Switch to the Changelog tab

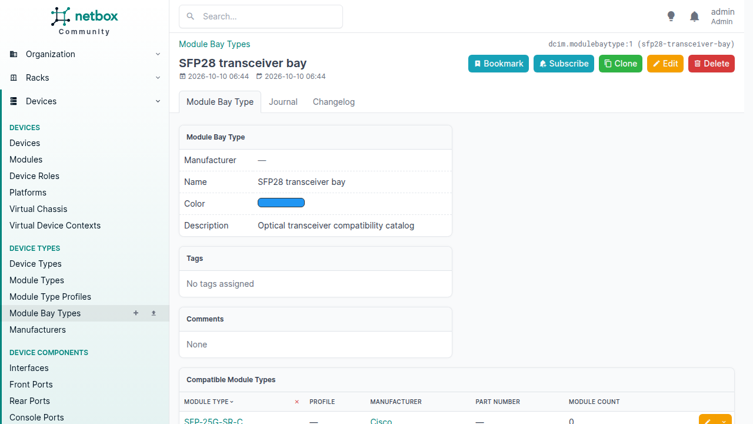click(x=334, y=102)
